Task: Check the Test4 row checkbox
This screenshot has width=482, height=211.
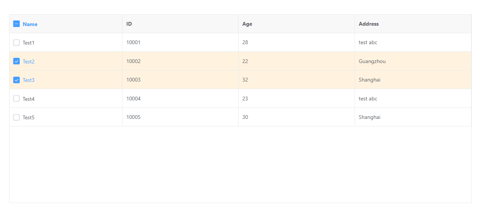Action: pos(16,99)
